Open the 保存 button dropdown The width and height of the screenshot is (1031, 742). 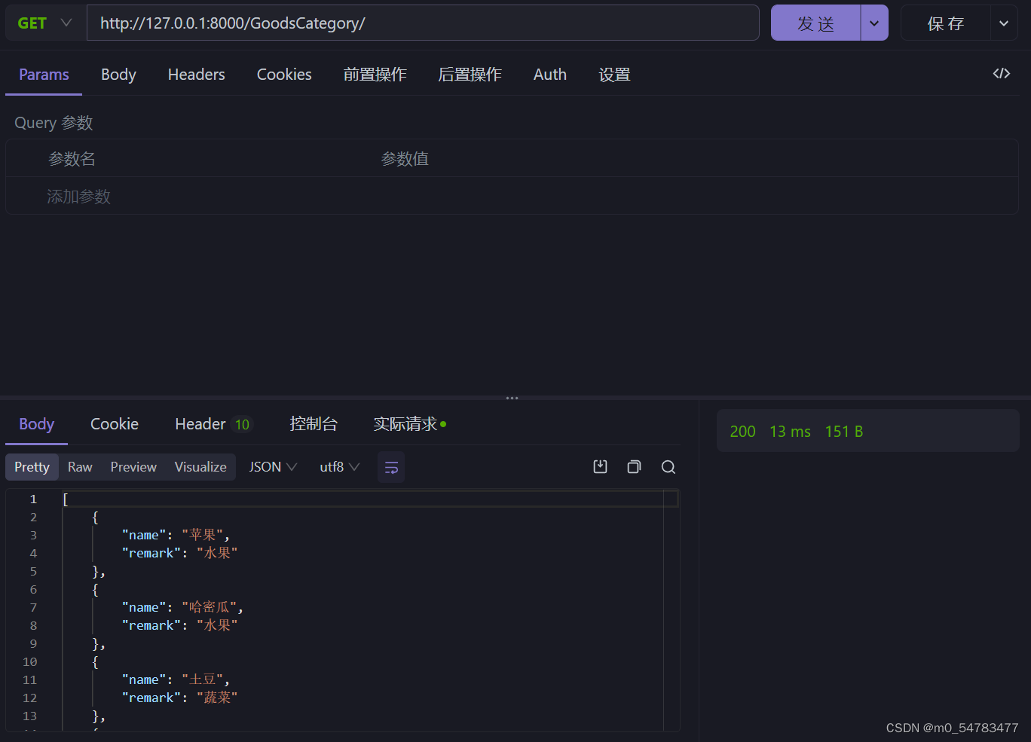(x=1005, y=23)
